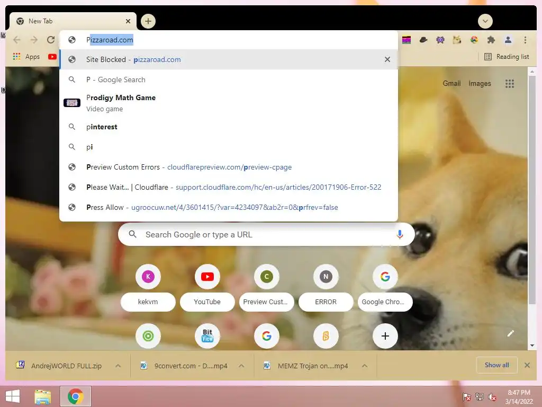This screenshot has width=542, height=407.
Task: Expand options for MEMZ Trojan mp4 download
Action: 364,366
